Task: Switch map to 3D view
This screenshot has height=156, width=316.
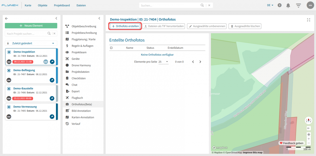Action: (x=309, y=128)
